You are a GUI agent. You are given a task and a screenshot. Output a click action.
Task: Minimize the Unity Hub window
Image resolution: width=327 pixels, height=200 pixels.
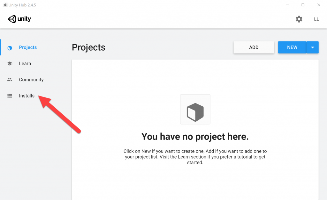click(287, 5)
